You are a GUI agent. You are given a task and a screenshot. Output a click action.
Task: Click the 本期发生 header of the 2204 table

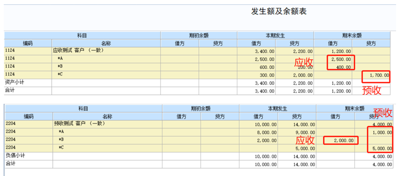point(278,109)
